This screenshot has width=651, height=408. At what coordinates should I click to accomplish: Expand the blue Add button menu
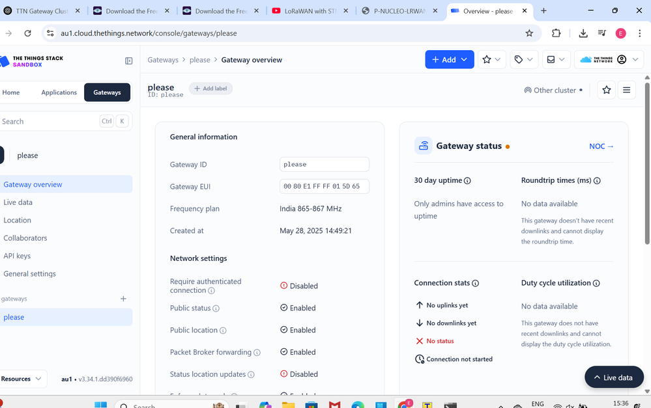(449, 60)
